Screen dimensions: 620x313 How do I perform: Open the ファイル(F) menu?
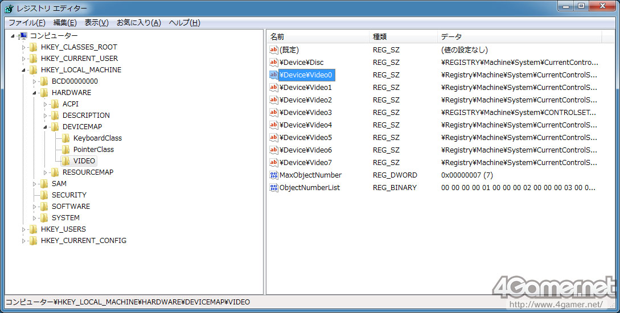point(27,23)
